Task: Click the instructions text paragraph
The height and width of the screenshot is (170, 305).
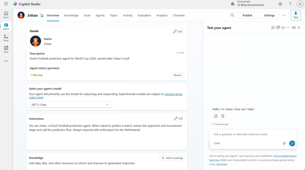Action: 105,128
